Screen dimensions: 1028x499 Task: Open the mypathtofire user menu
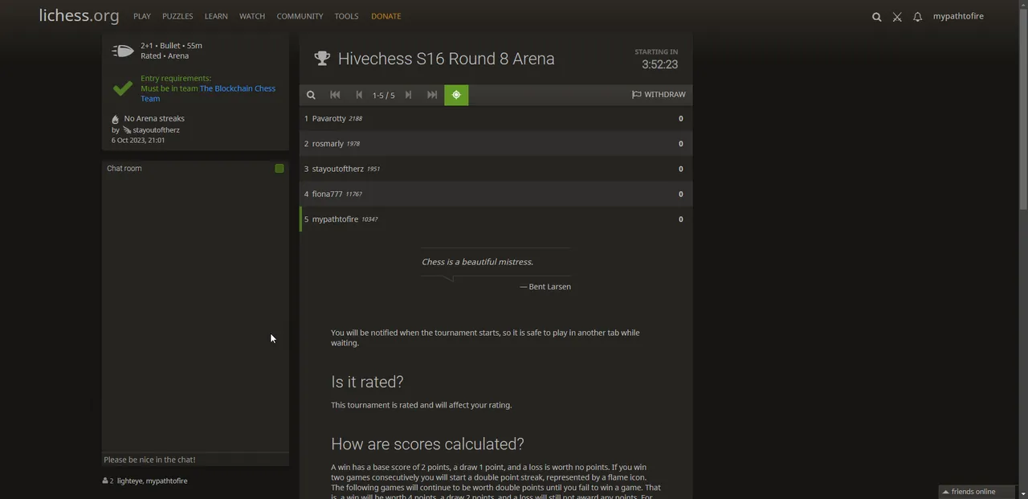click(957, 16)
